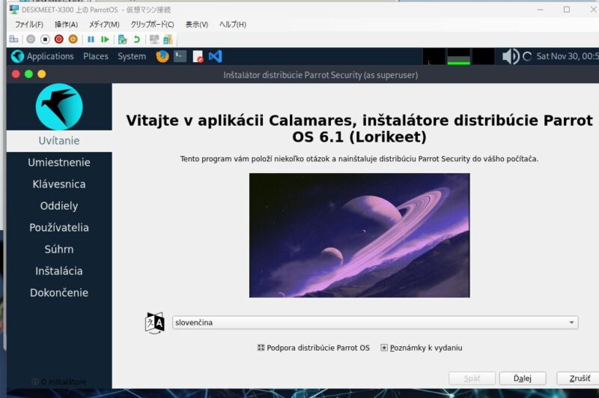Expand the Places menu
599x398 pixels.
click(x=96, y=56)
